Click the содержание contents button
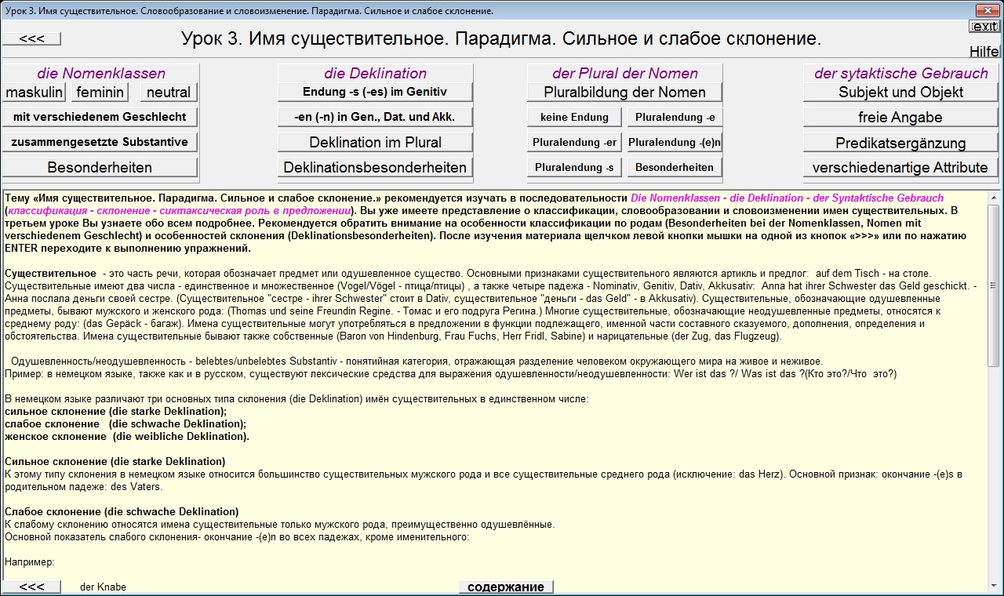The image size is (1004, 596). [506, 587]
